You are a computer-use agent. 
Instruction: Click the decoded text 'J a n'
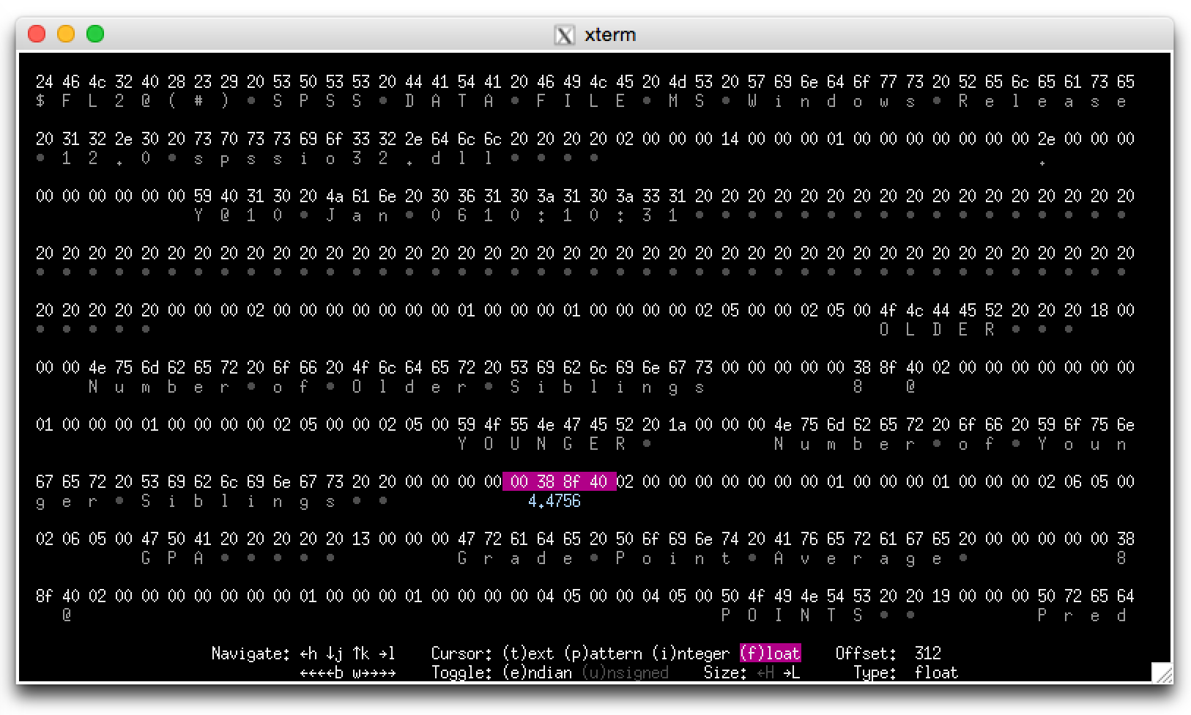pyautogui.click(x=357, y=215)
